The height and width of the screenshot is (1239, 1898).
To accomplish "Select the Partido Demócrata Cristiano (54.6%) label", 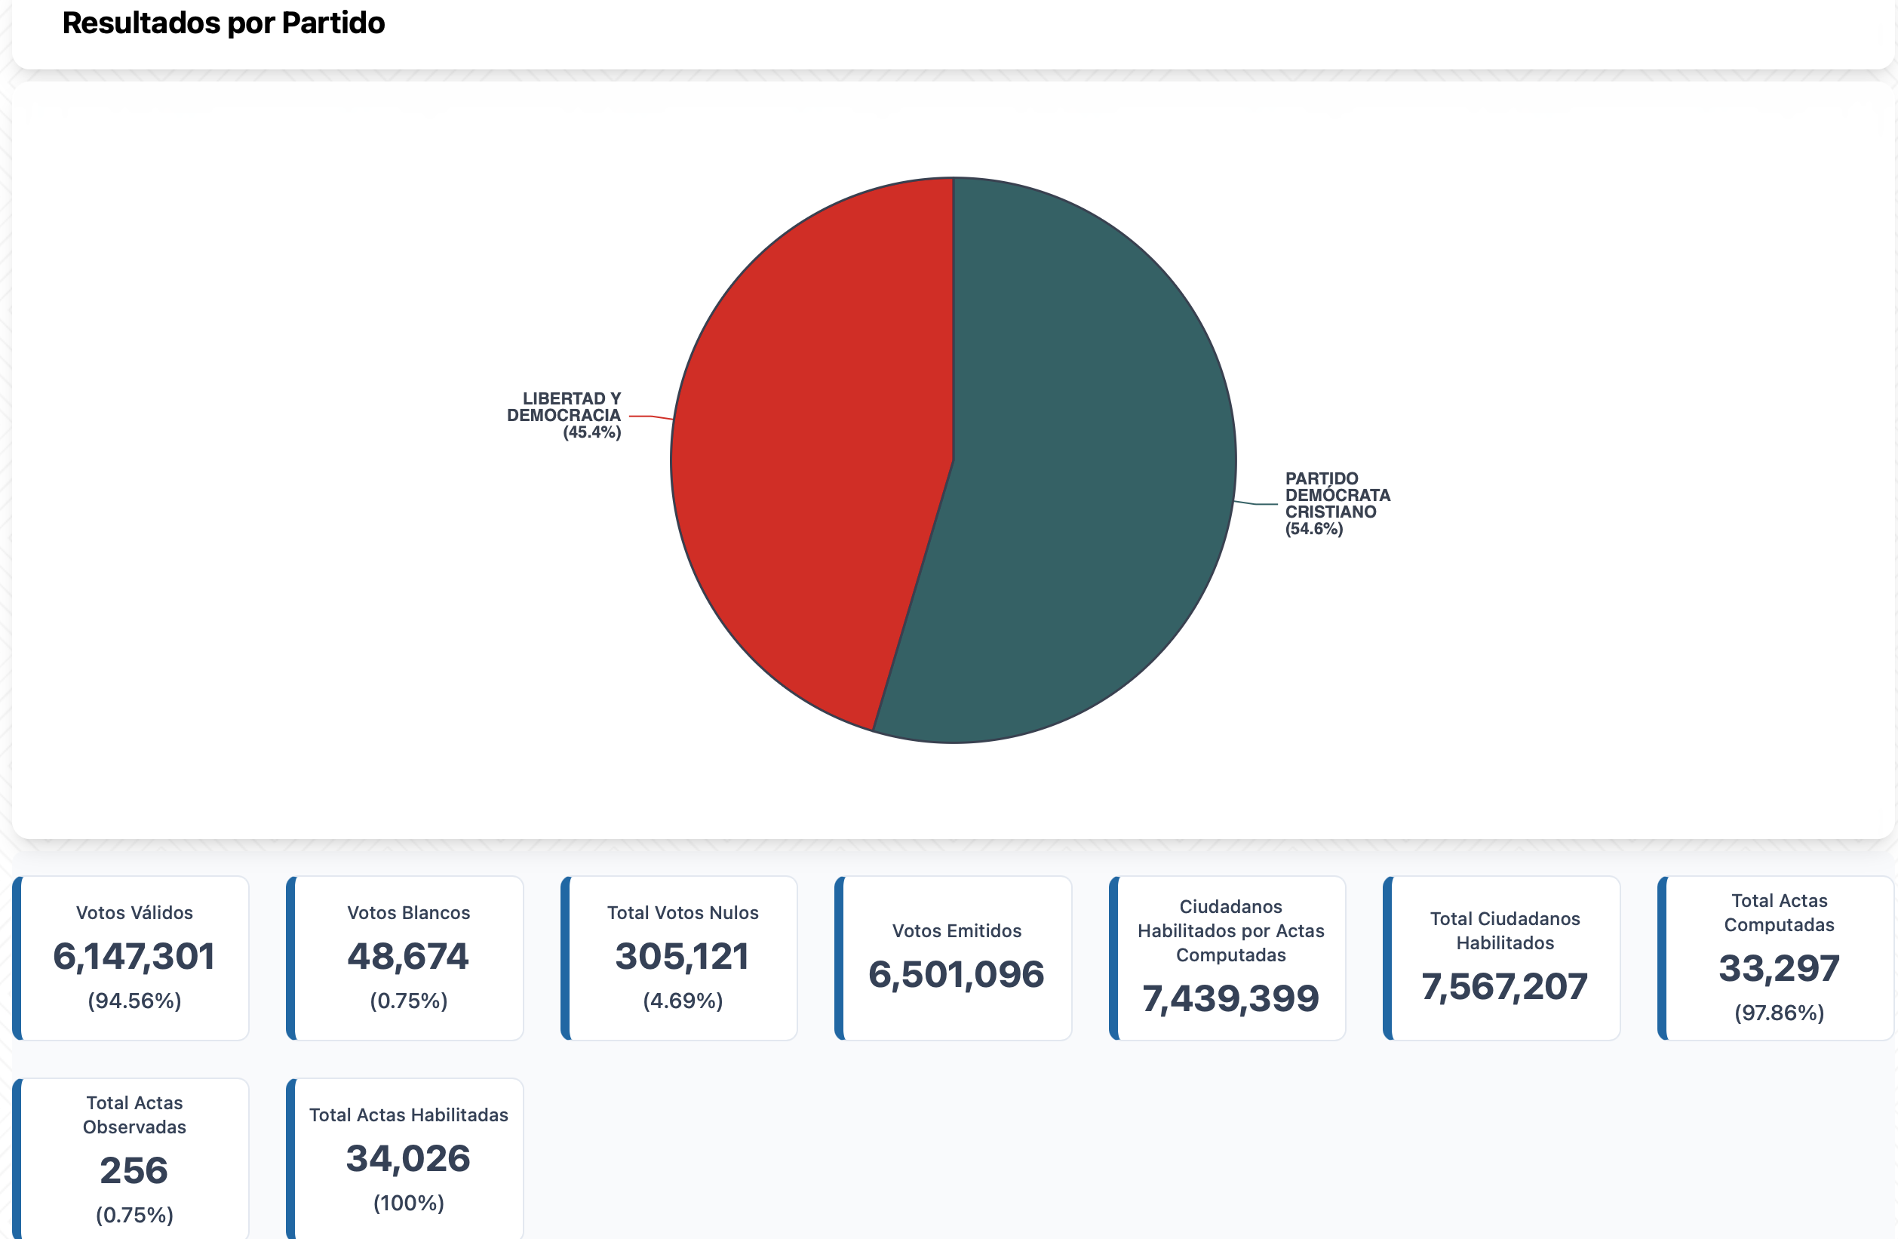I will pyautogui.click(x=1337, y=503).
